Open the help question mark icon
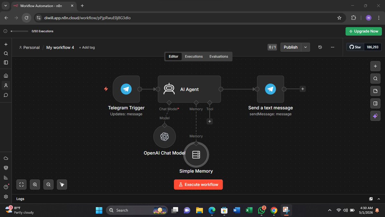 coord(6,187)
